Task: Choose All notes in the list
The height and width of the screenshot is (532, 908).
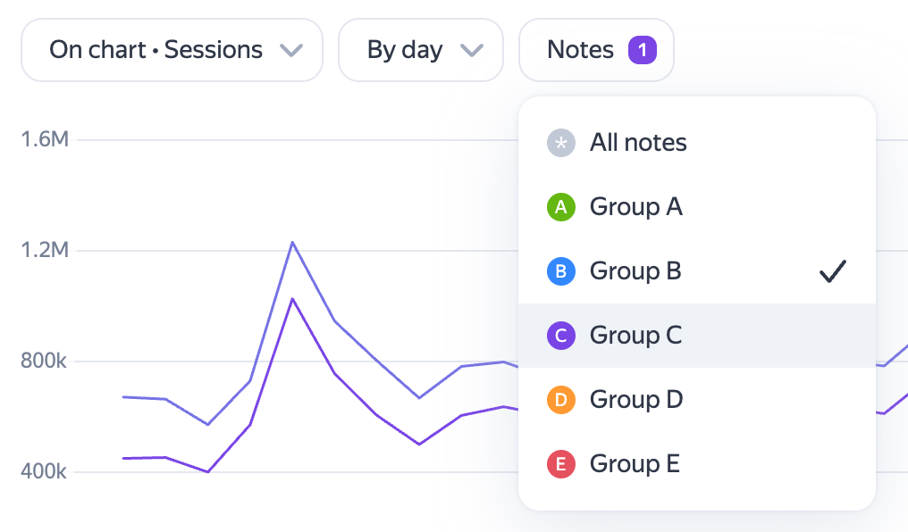Action: pos(696,143)
